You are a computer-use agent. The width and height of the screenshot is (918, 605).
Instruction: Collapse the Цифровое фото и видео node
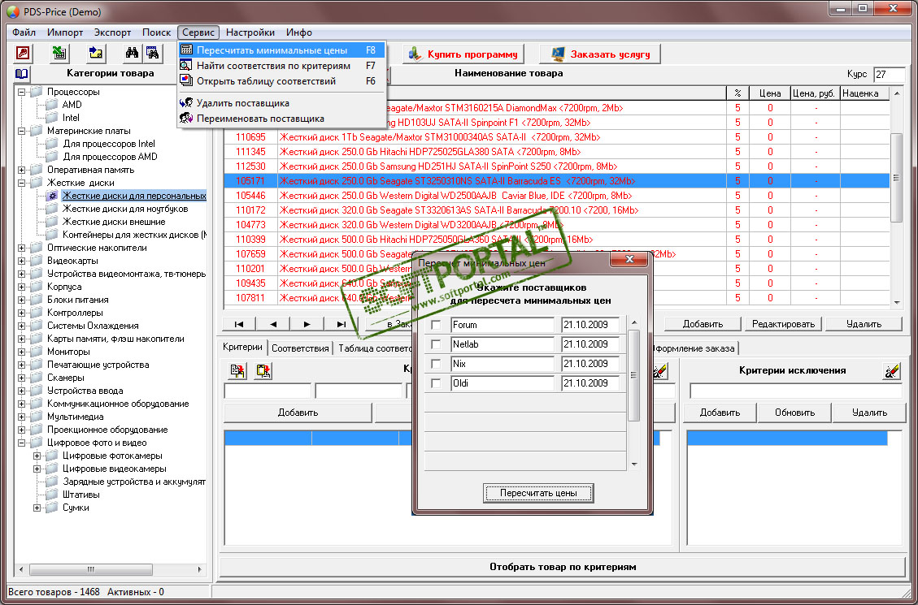[x=22, y=443]
